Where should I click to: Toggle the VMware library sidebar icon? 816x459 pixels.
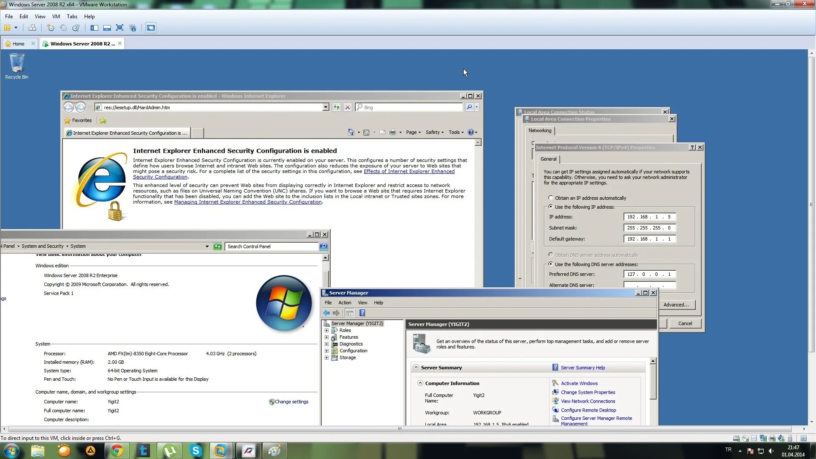pyautogui.click(x=94, y=28)
